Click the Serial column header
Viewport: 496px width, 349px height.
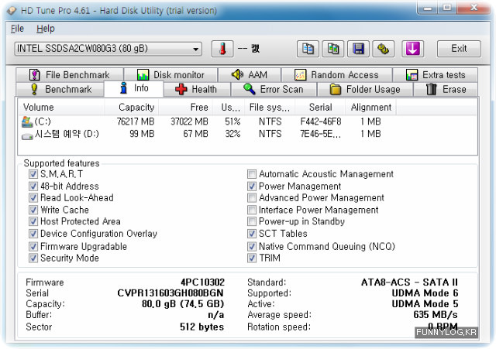[320, 108]
